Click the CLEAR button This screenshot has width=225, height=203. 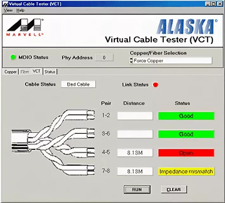174,189
